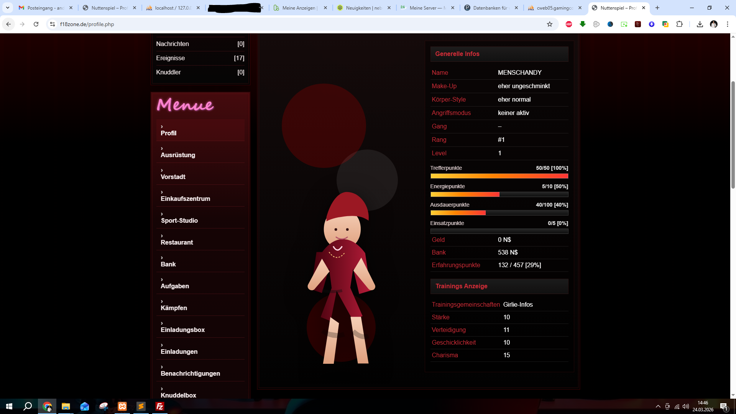Viewport: 736px width, 414px height.
Task: Click the Energiepunkte progress bar
Action: 499,194
